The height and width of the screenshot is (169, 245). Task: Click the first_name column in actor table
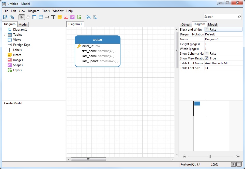98,51
